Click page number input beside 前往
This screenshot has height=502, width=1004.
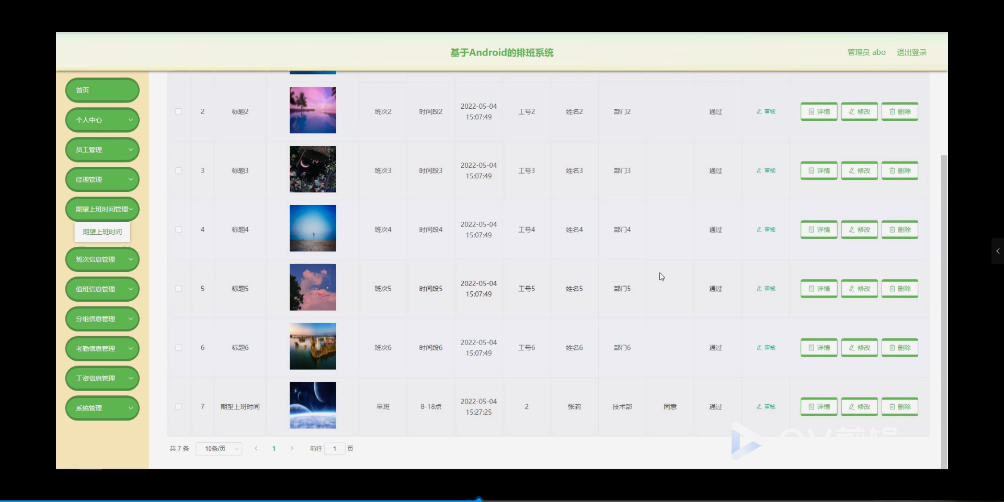334,448
